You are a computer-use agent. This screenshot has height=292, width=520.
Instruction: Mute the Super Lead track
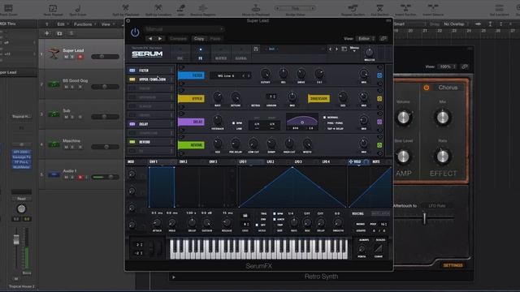[66, 57]
